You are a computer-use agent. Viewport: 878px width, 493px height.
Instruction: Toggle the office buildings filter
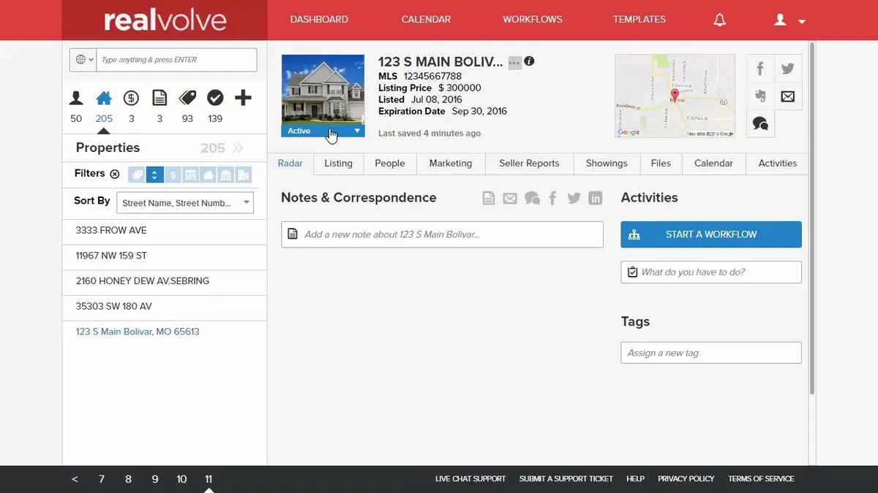pos(243,175)
